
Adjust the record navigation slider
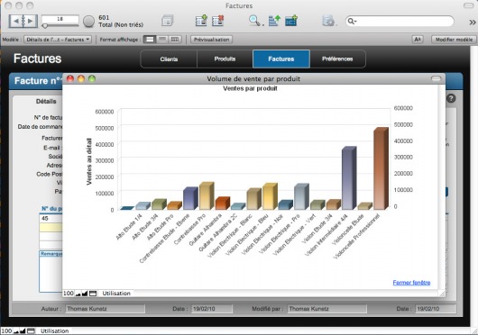[x=45, y=26]
